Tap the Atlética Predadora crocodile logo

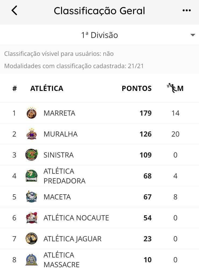tap(32, 176)
